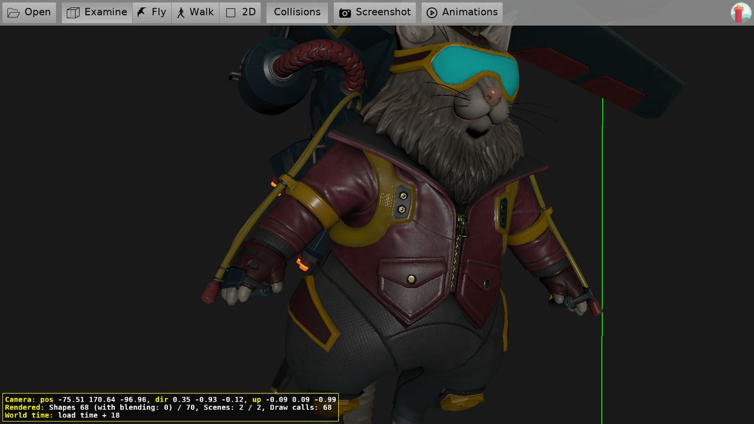Toggle the Collisions button
The image size is (754, 424).
(297, 12)
